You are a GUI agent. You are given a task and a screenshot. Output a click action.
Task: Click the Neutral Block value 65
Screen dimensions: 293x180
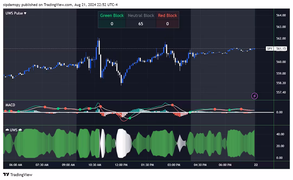pos(141,24)
